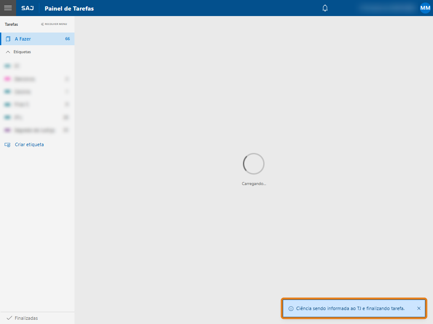Dismiss the 'Ciência sendo informada' notification
Viewport: 433px width, 324px height.
point(419,308)
